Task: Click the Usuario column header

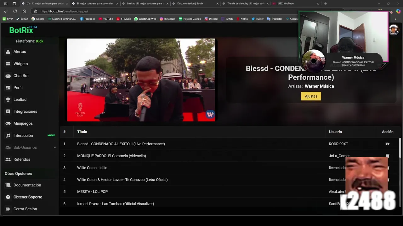Action: coord(335,132)
